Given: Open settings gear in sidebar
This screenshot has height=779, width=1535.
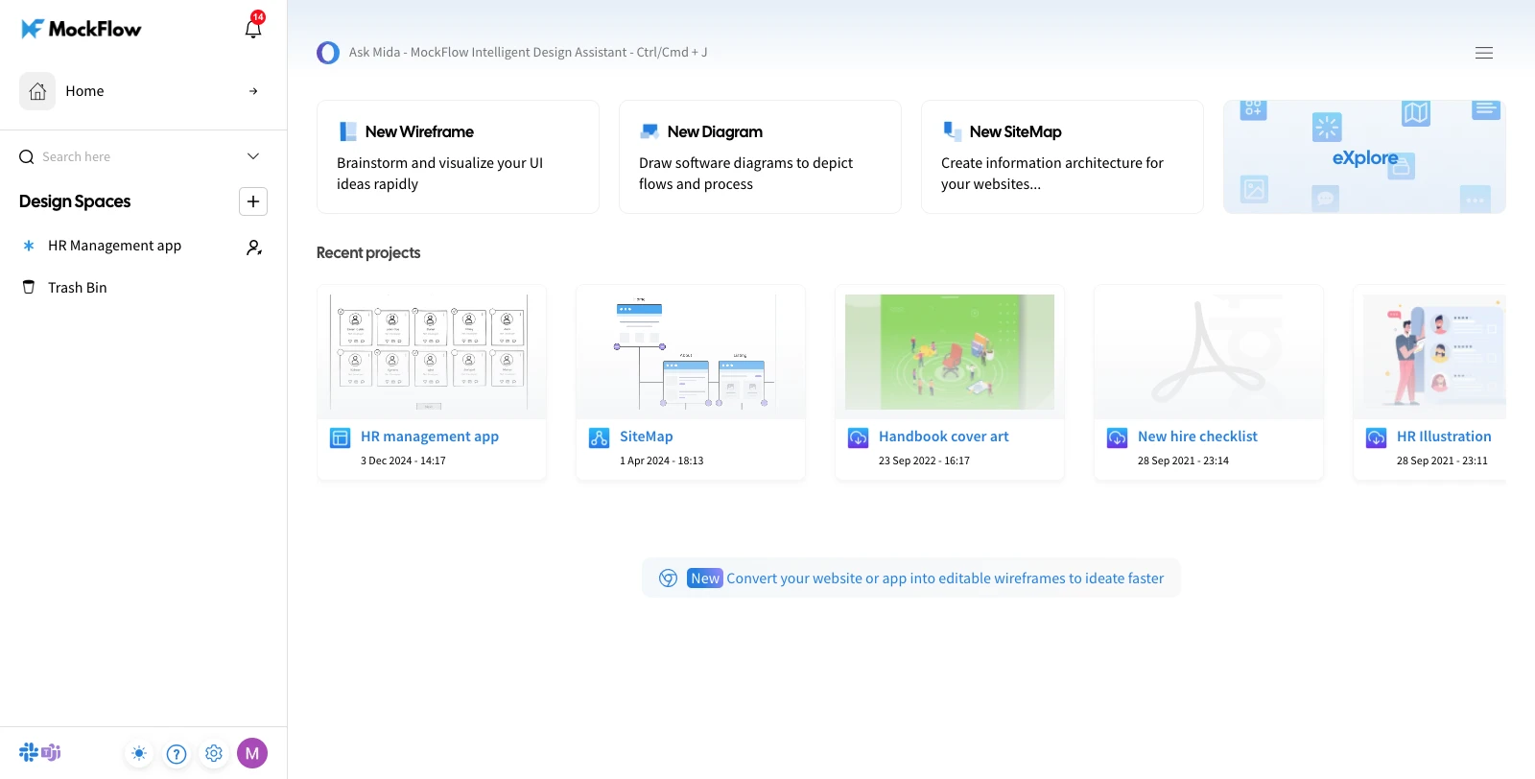Looking at the screenshot, I should 214,753.
